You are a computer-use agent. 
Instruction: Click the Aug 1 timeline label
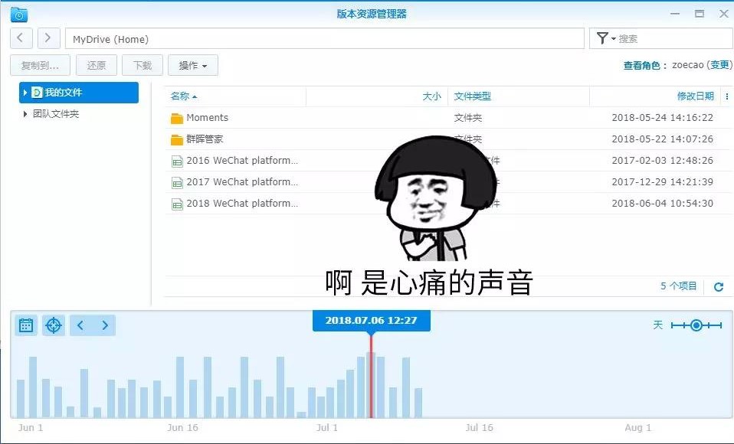637,428
